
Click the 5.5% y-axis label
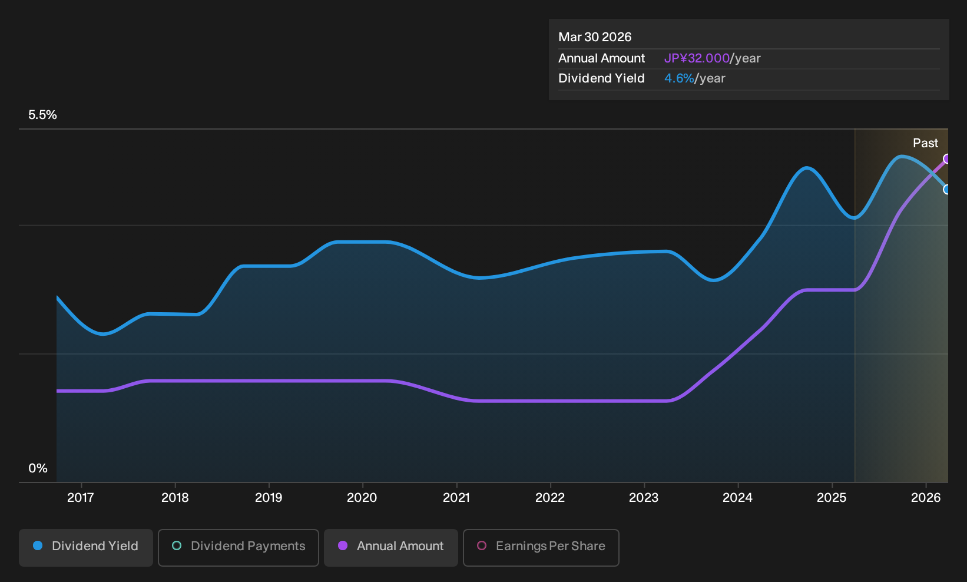pos(42,115)
